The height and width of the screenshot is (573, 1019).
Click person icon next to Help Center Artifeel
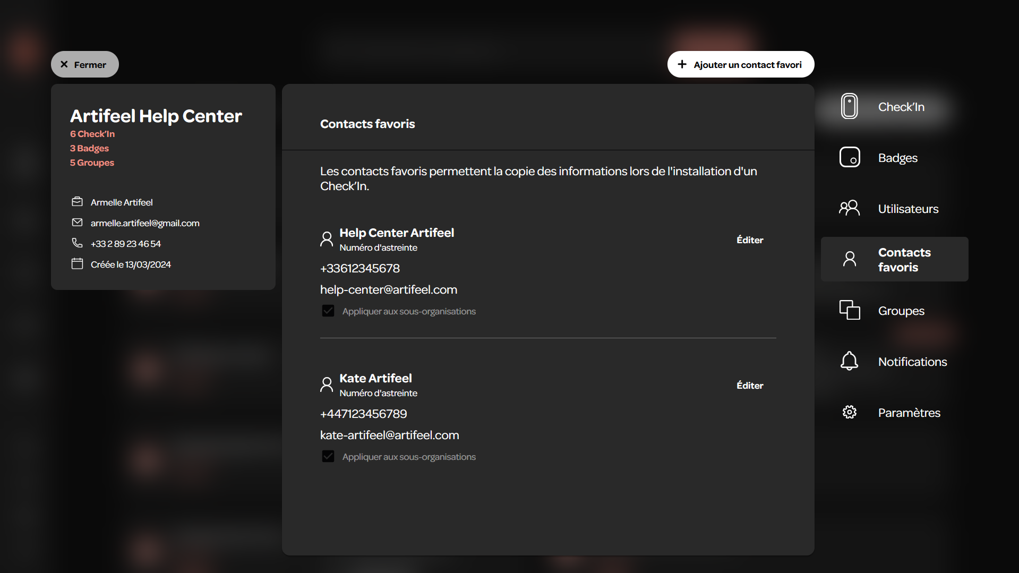[327, 239]
